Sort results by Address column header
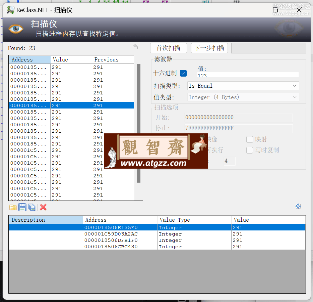This screenshot has width=313, height=302. (30, 60)
